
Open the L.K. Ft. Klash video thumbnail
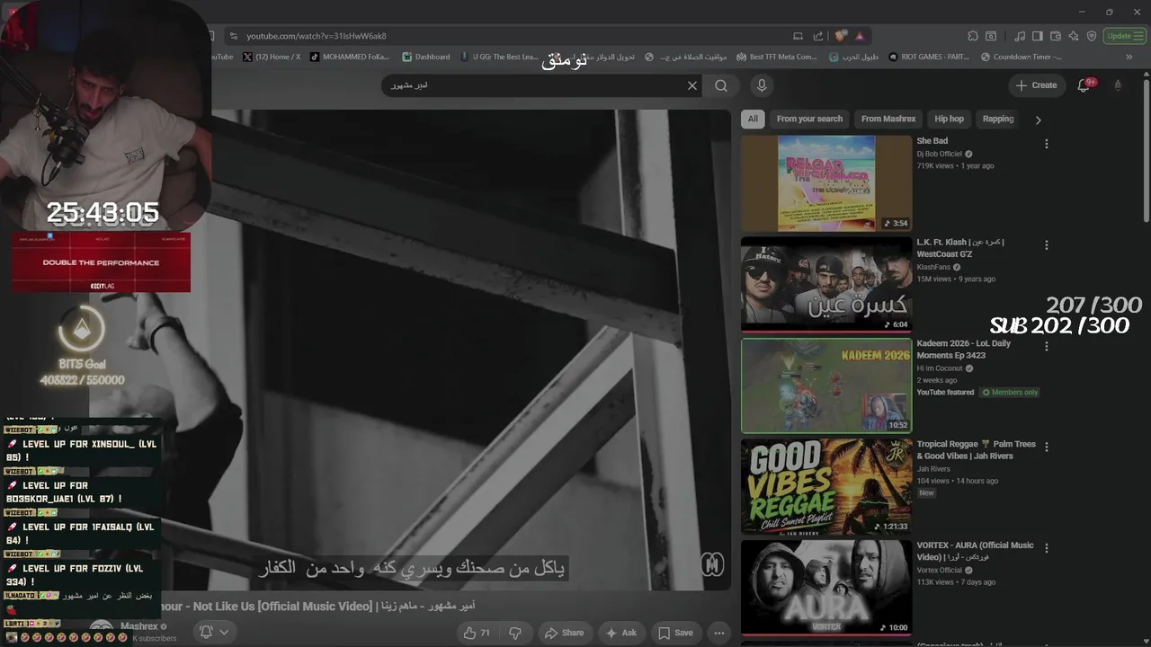tap(826, 285)
